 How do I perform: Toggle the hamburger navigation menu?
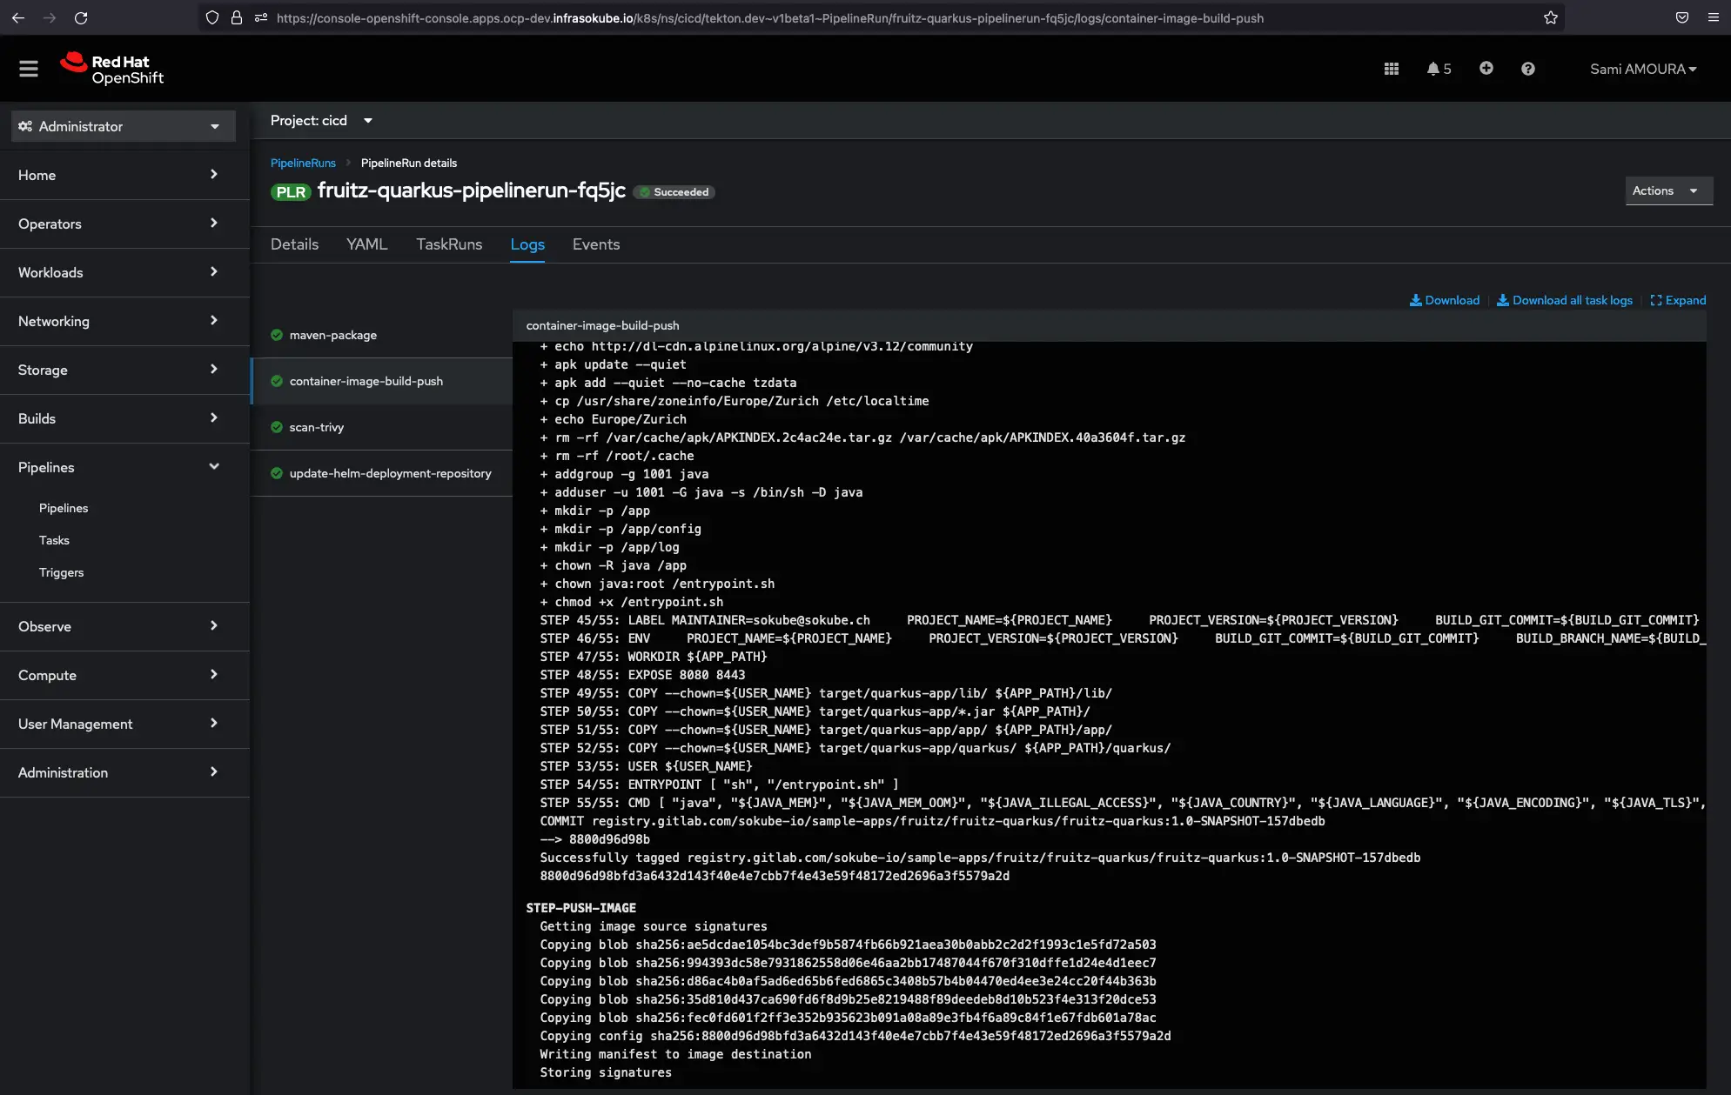[29, 69]
